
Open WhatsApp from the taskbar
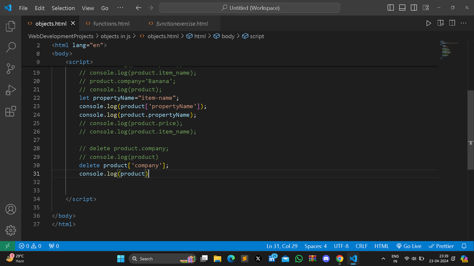pyautogui.click(x=299, y=259)
